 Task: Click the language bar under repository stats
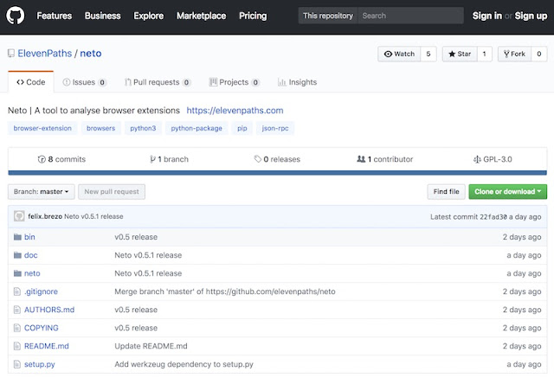(277, 173)
